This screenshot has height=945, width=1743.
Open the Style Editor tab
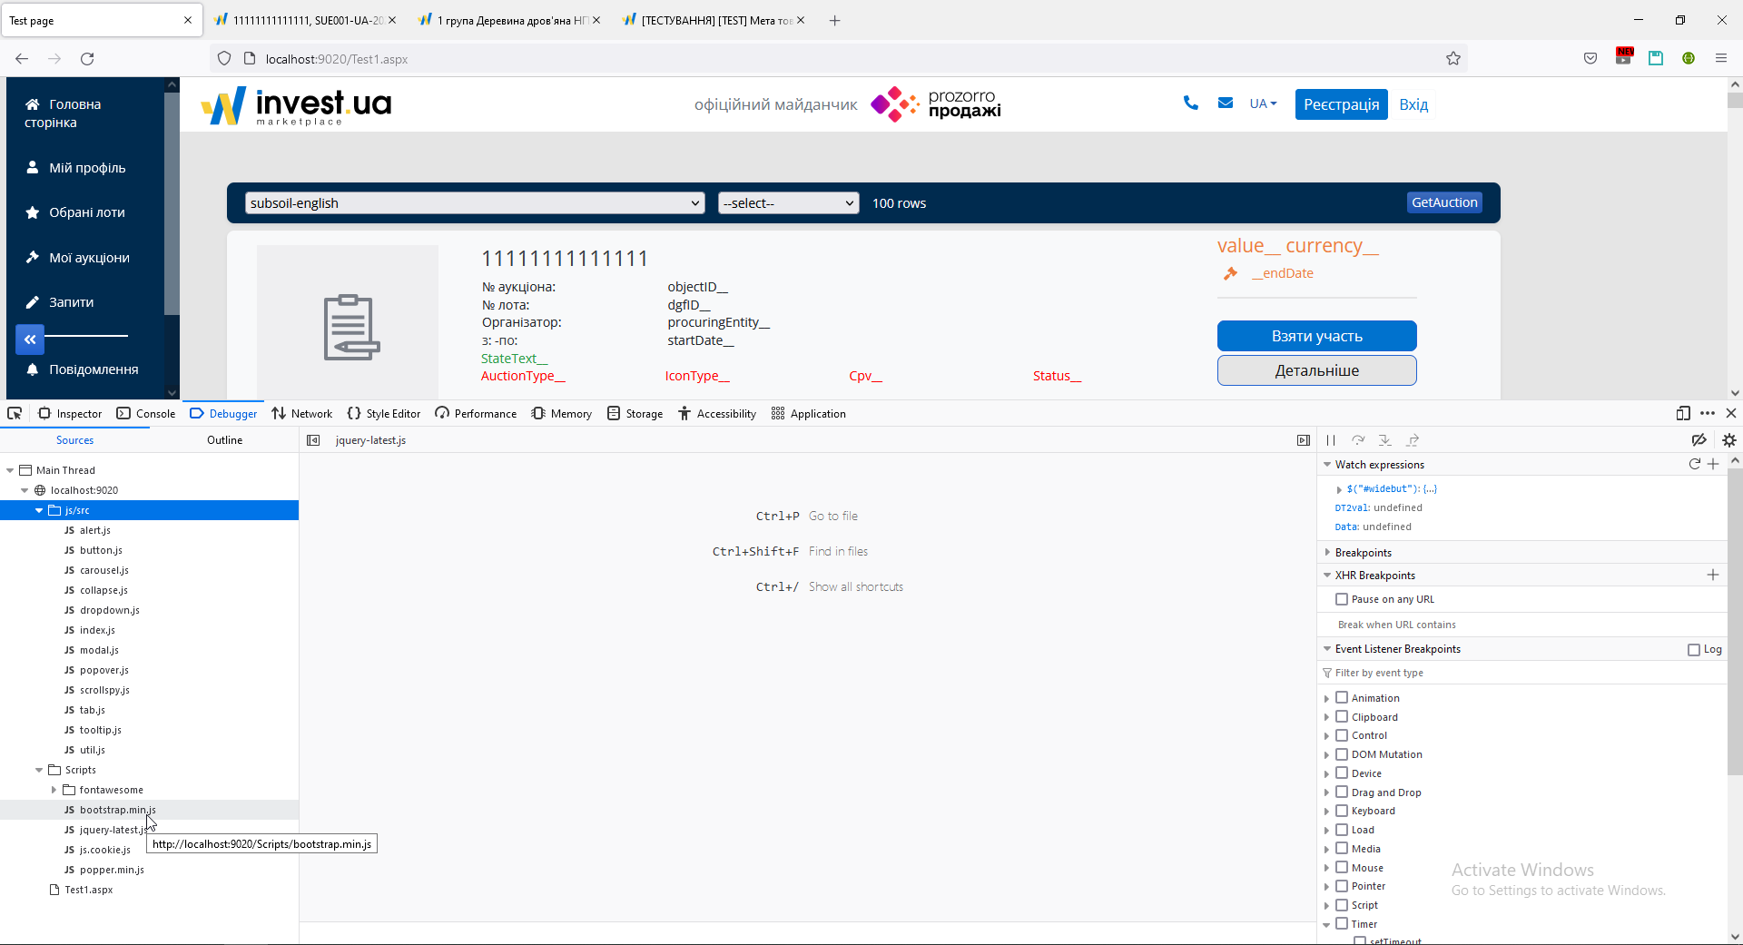pos(384,414)
